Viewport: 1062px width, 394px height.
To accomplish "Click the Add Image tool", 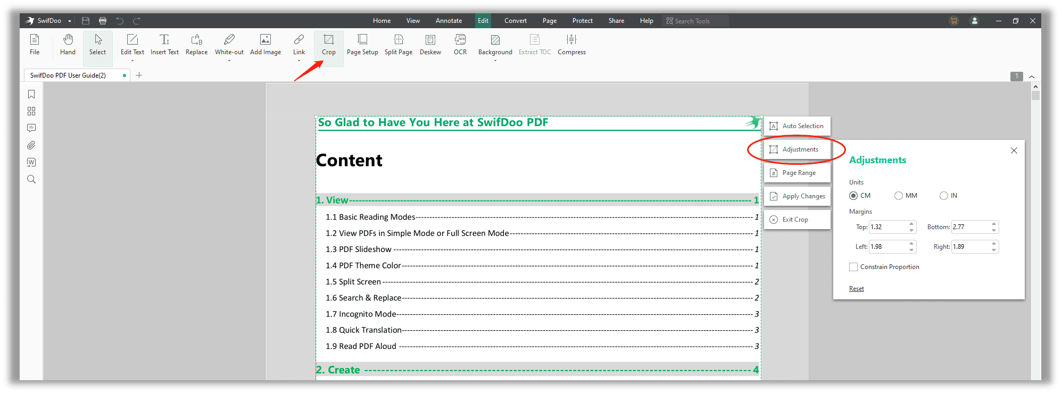I will tap(265, 45).
